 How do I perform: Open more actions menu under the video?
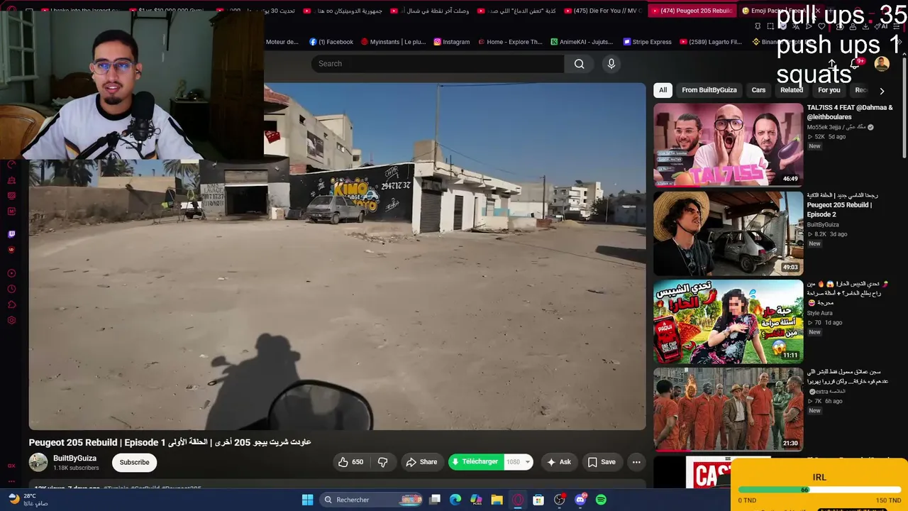636,462
